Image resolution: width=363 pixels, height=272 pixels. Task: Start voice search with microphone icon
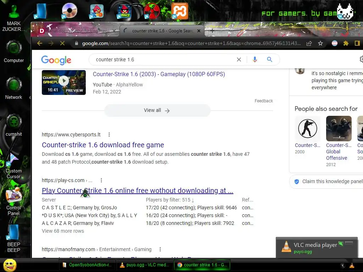(x=255, y=59)
